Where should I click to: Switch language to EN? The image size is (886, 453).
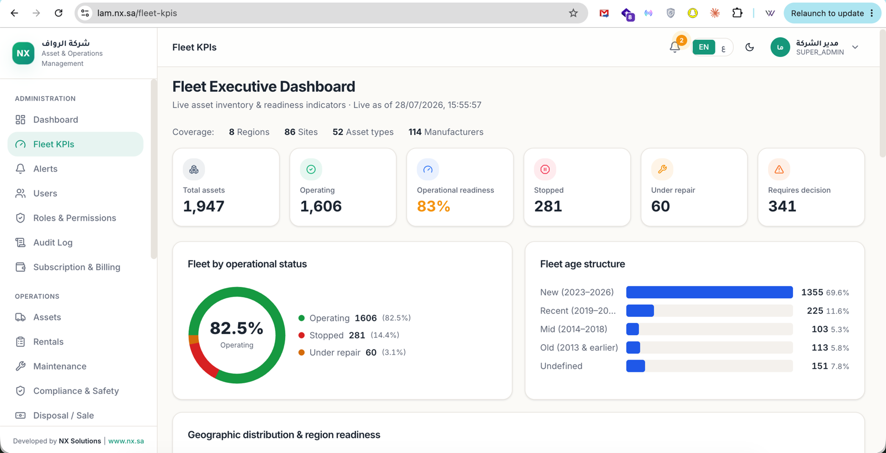(x=704, y=48)
